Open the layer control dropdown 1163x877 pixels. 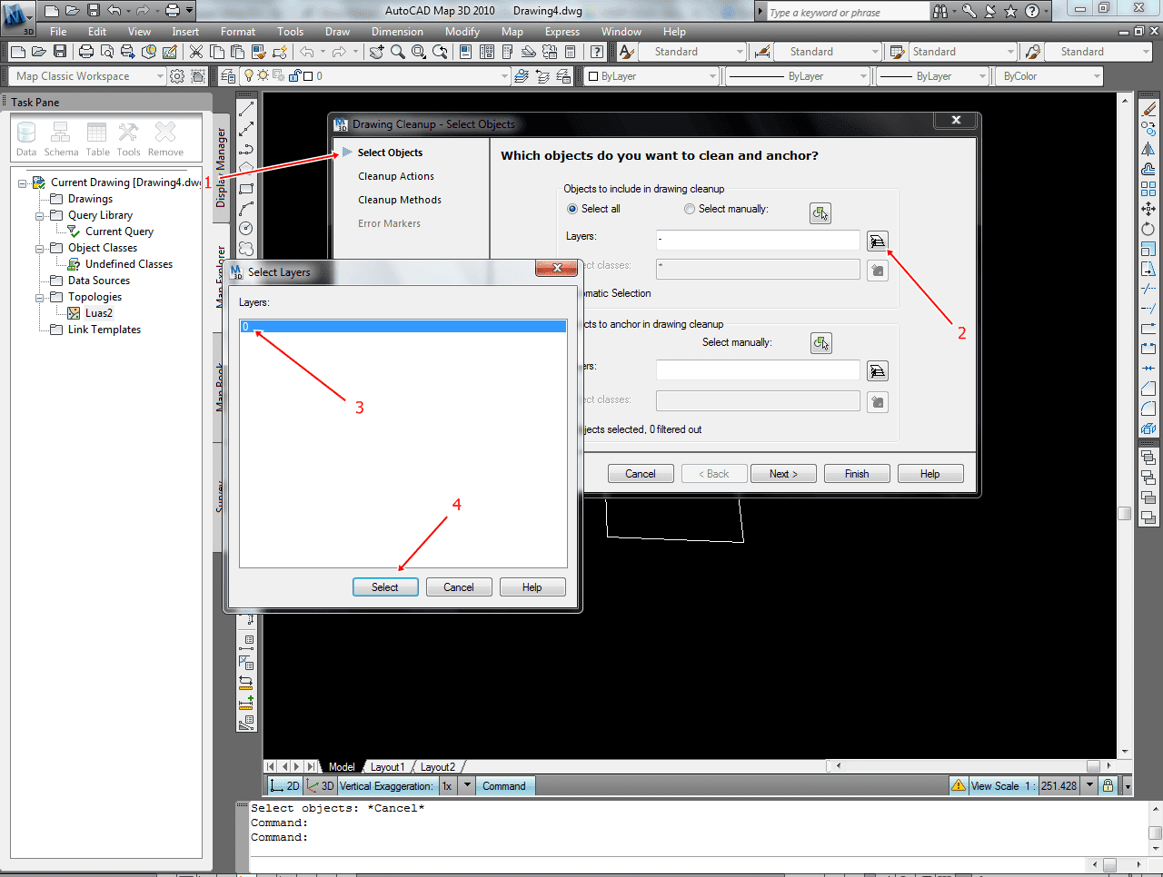click(x=504, y=76)
